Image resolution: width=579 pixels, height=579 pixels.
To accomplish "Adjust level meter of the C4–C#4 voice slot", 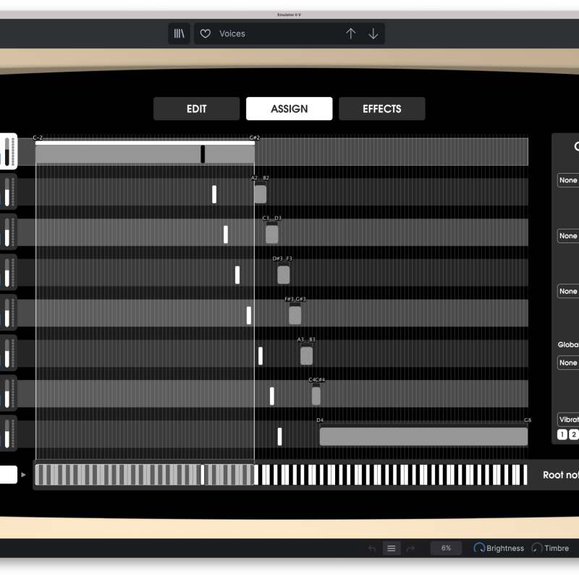I will 7,394.
